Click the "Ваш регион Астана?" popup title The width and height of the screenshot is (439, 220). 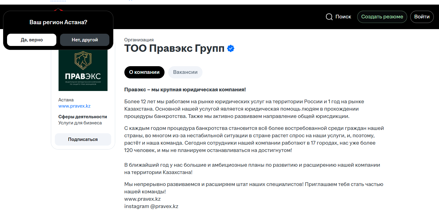tap(58, 22)
